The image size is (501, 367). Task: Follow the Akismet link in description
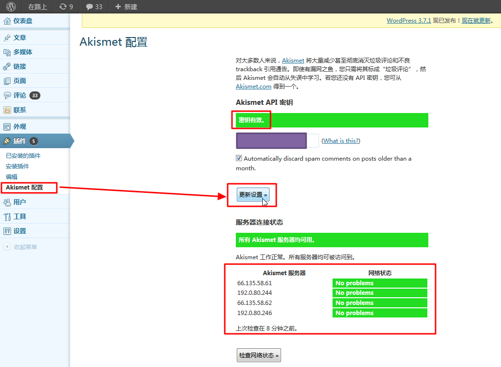coord(293,61)
